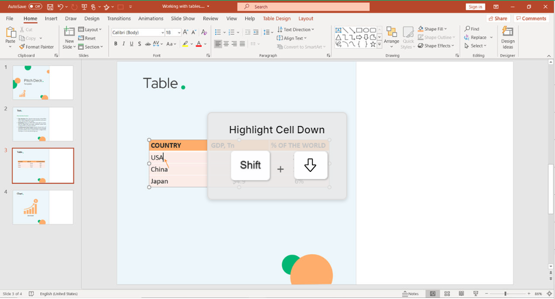Switch to Design tab
The image size is (555, 299).
tap(92, 18)
